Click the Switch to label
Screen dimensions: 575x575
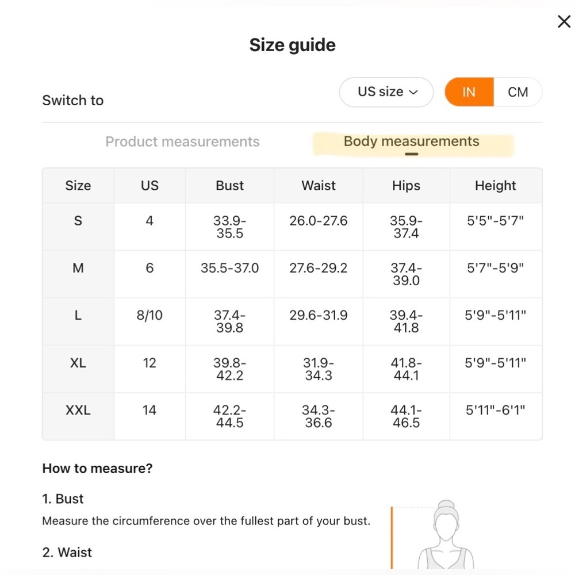click(x=72, y=100)
